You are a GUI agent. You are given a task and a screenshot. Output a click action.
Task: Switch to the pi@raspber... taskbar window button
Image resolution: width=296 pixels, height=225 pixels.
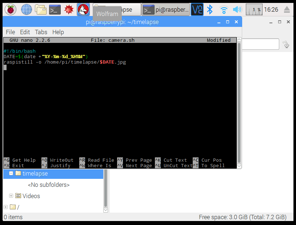tap(166, 10)
